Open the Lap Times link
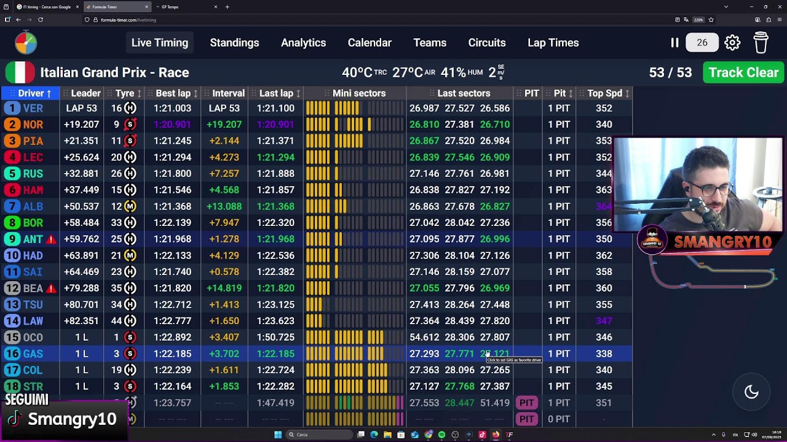Image resolution: width=787 pixels, height=442 pixels. tap(553, 42)
